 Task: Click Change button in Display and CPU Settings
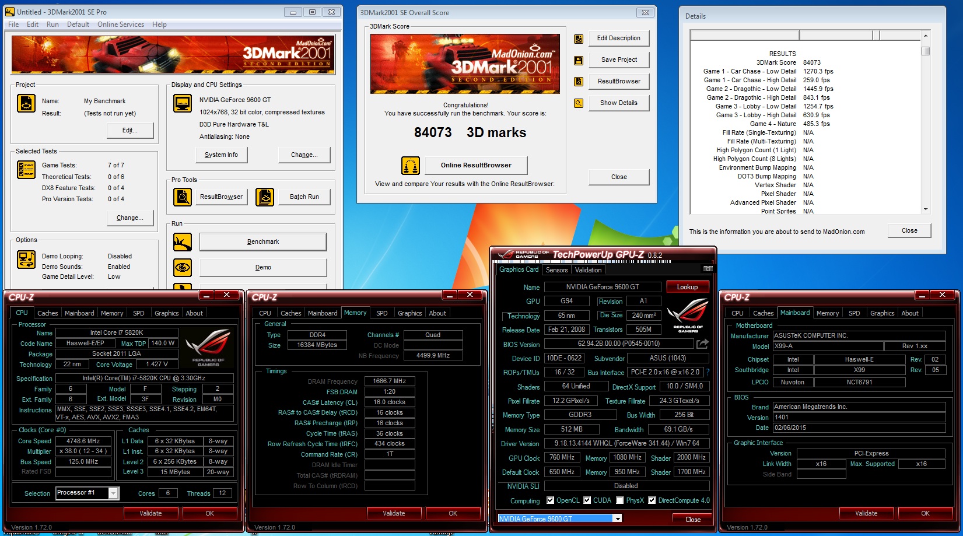[304, 155]
